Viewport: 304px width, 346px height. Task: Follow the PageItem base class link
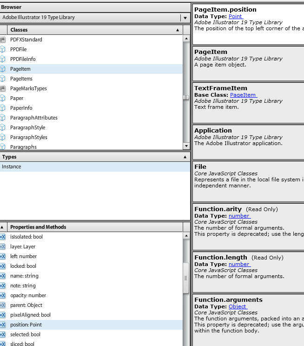pyautogui.click(x=243, y=95)
